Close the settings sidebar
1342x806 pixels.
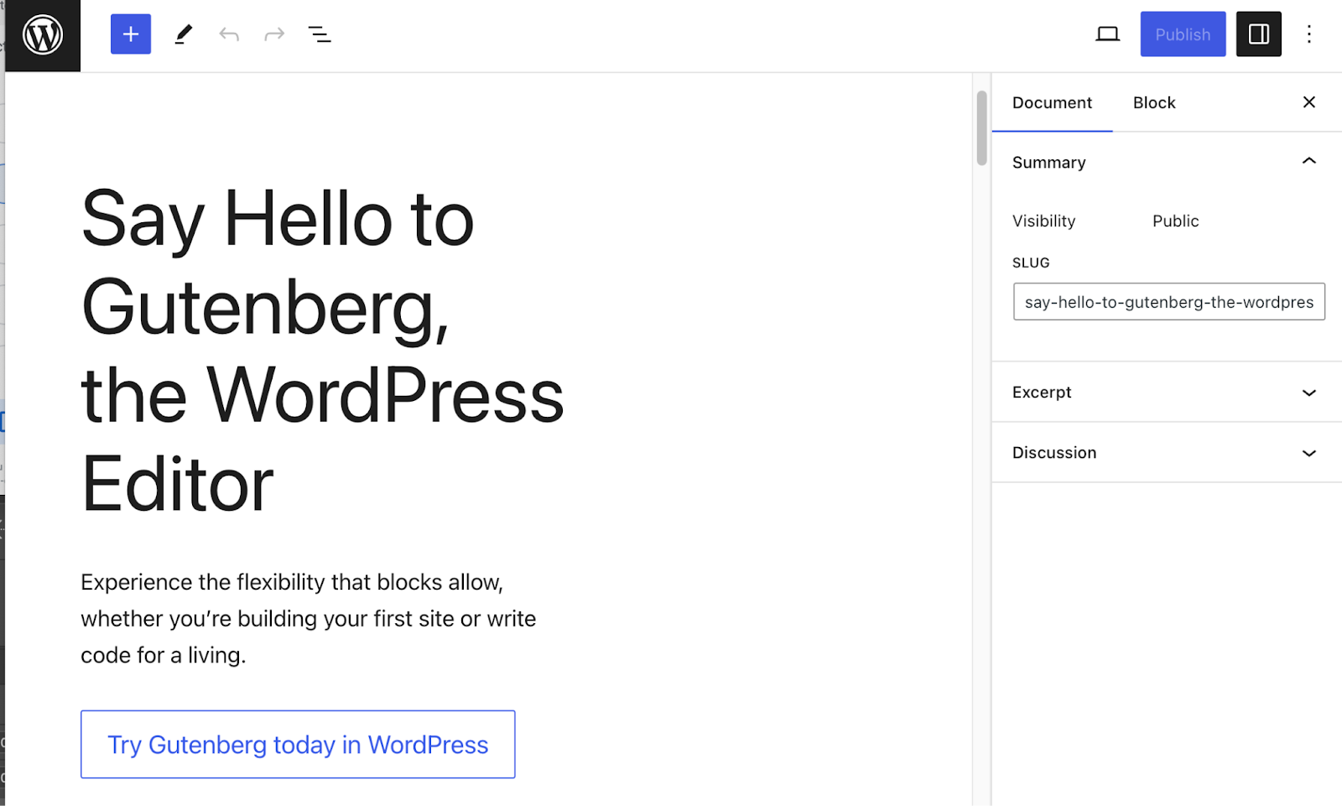click(1308, 102)
